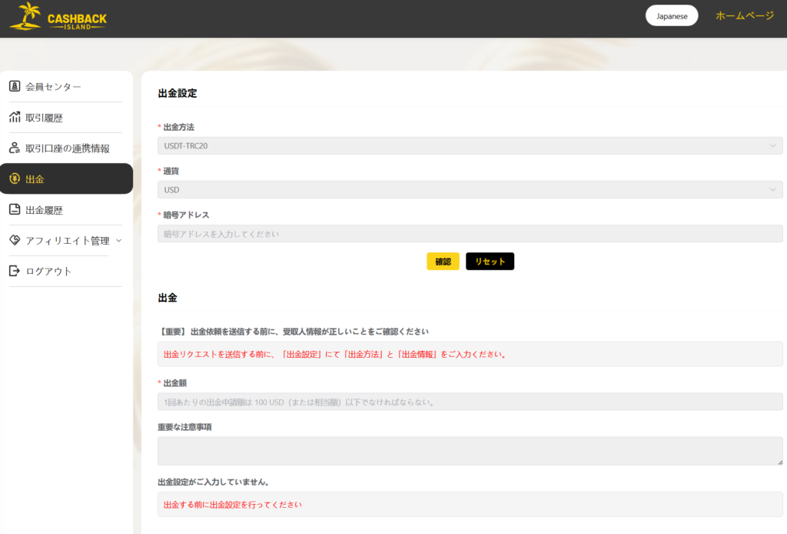Click the 重要な注意事項 notes text area

click(469, 451)
